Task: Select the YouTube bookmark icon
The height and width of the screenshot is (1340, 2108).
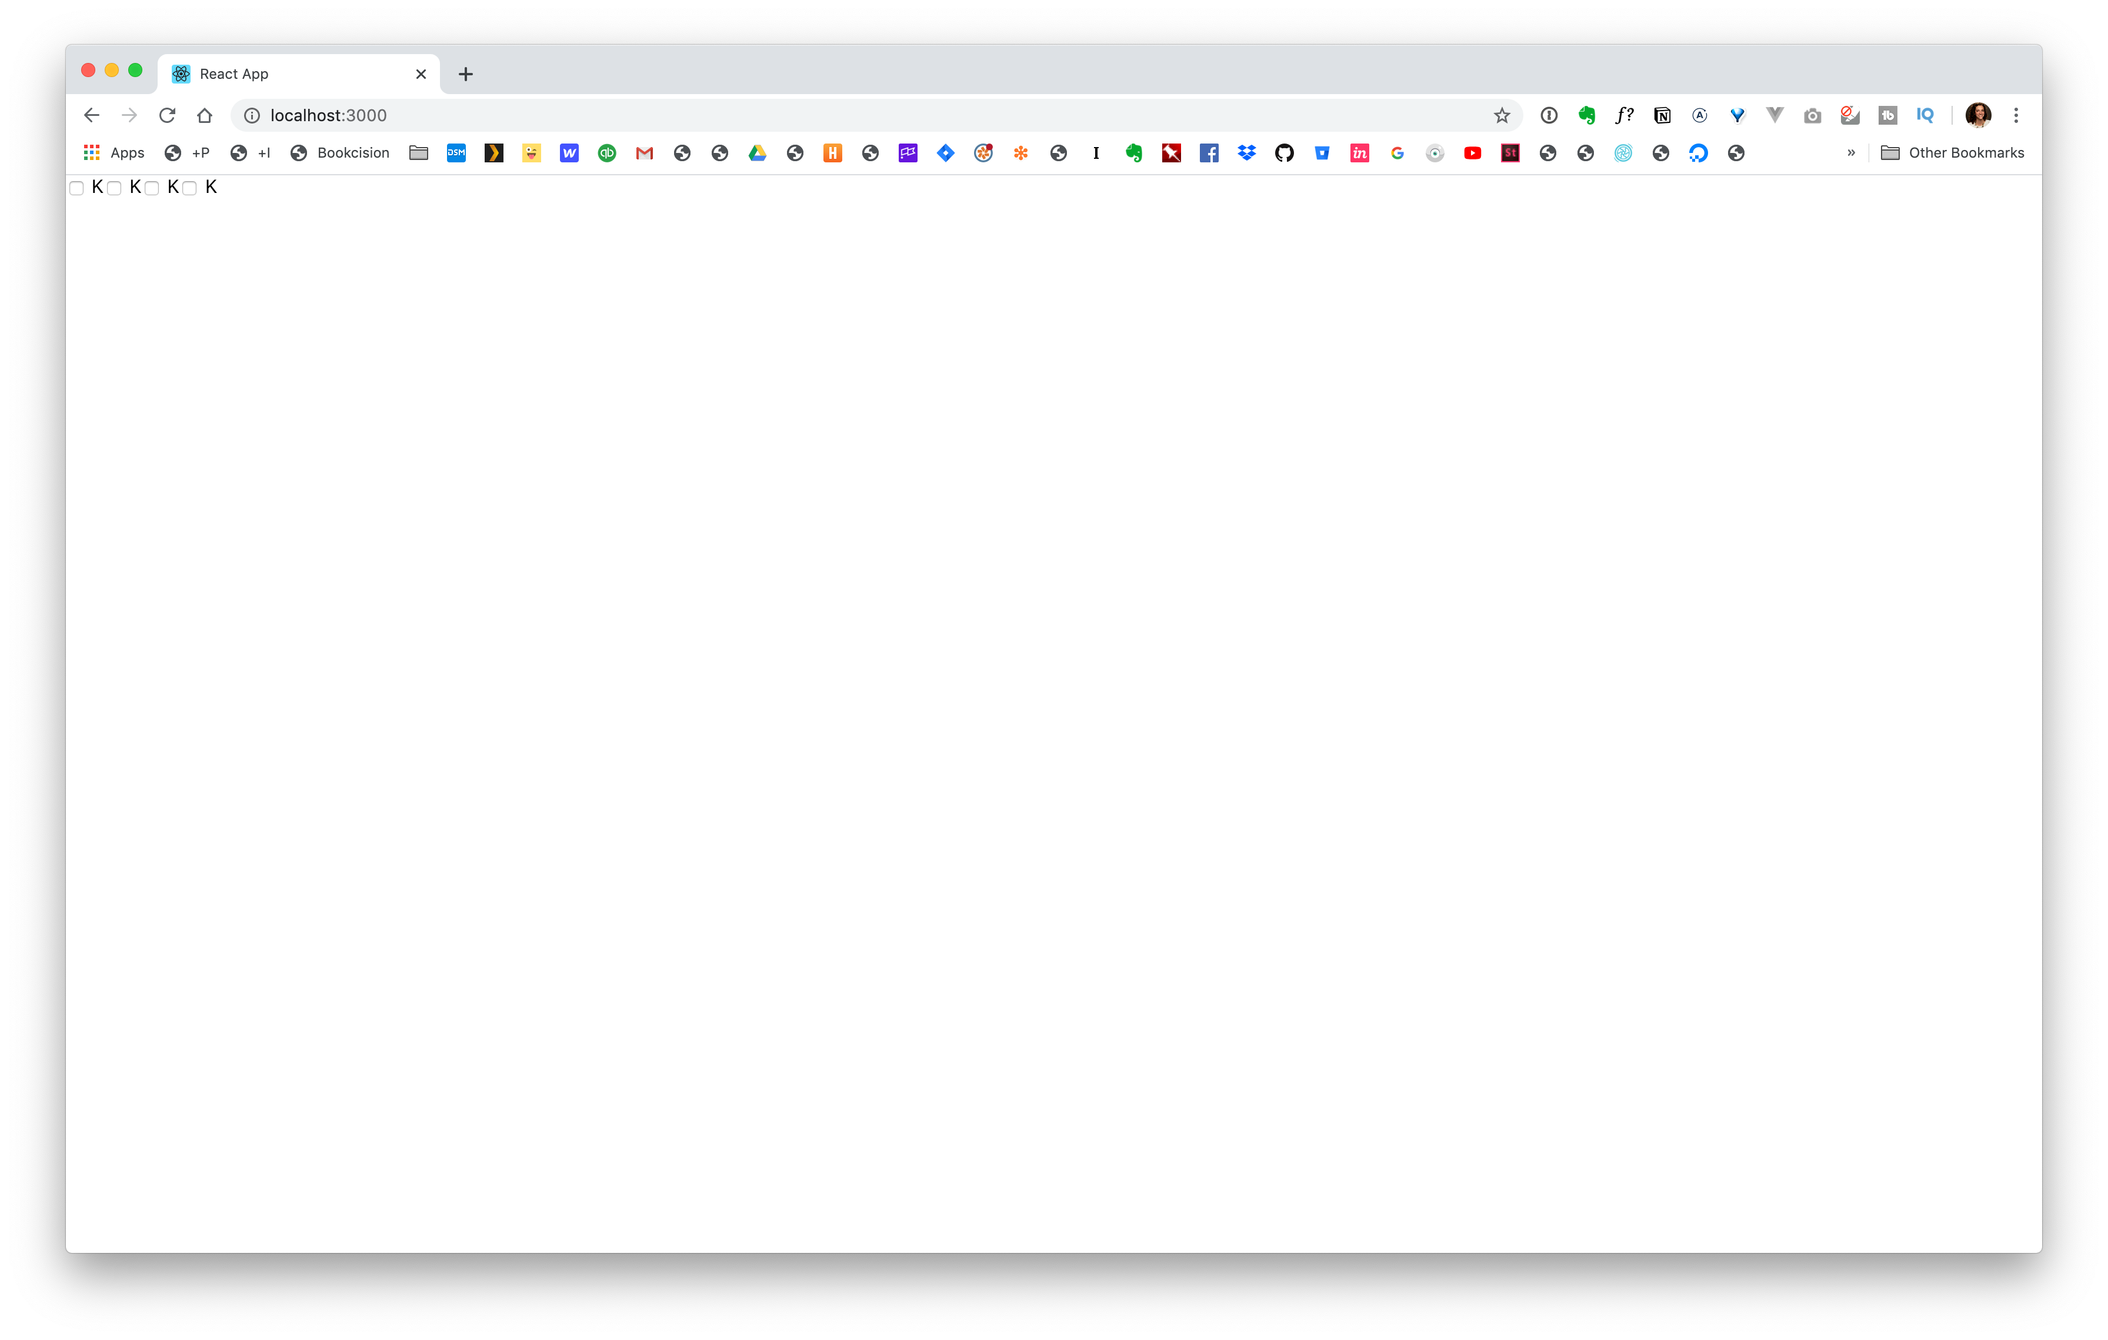Action: (x=1470, y=152)
